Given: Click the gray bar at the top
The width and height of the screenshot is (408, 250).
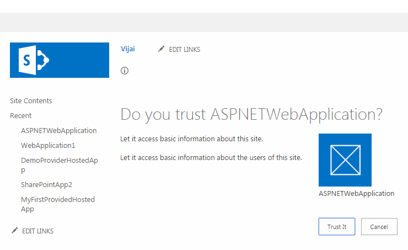Looking at the screenshot, I should point(204,22).
